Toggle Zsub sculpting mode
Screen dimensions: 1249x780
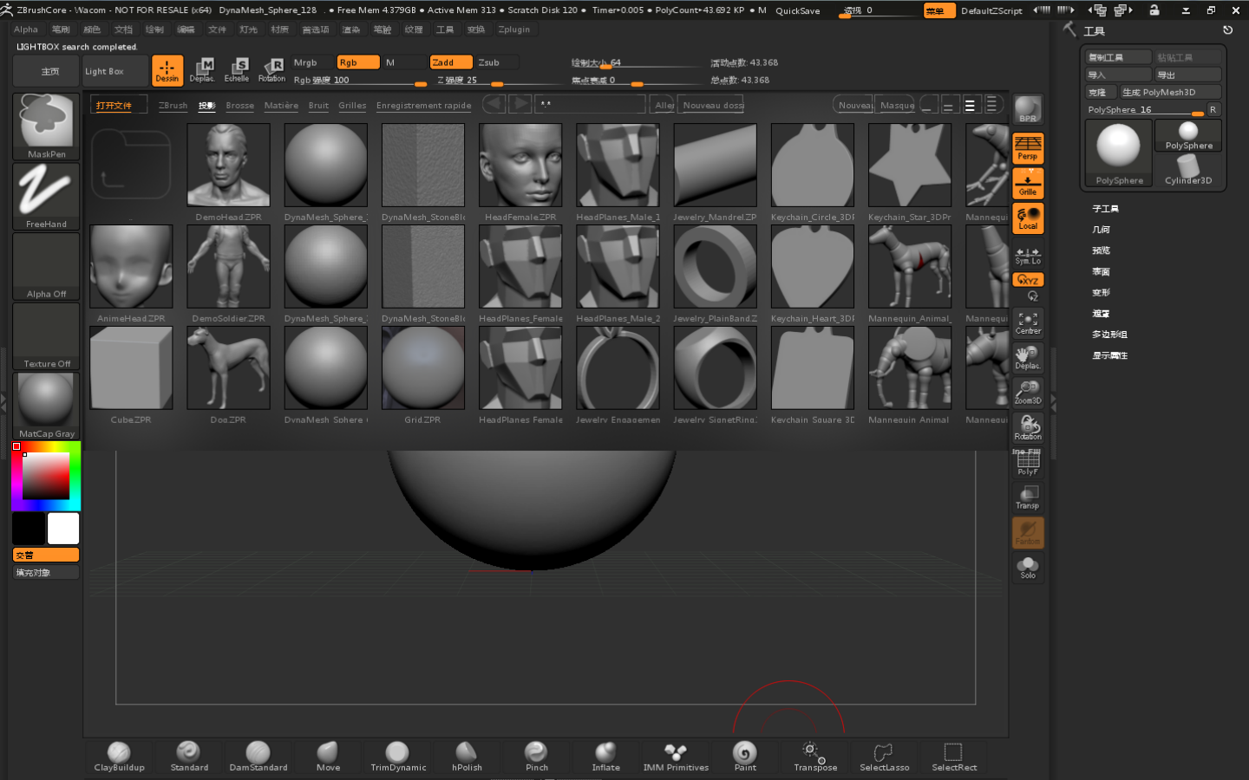point(497,62)
